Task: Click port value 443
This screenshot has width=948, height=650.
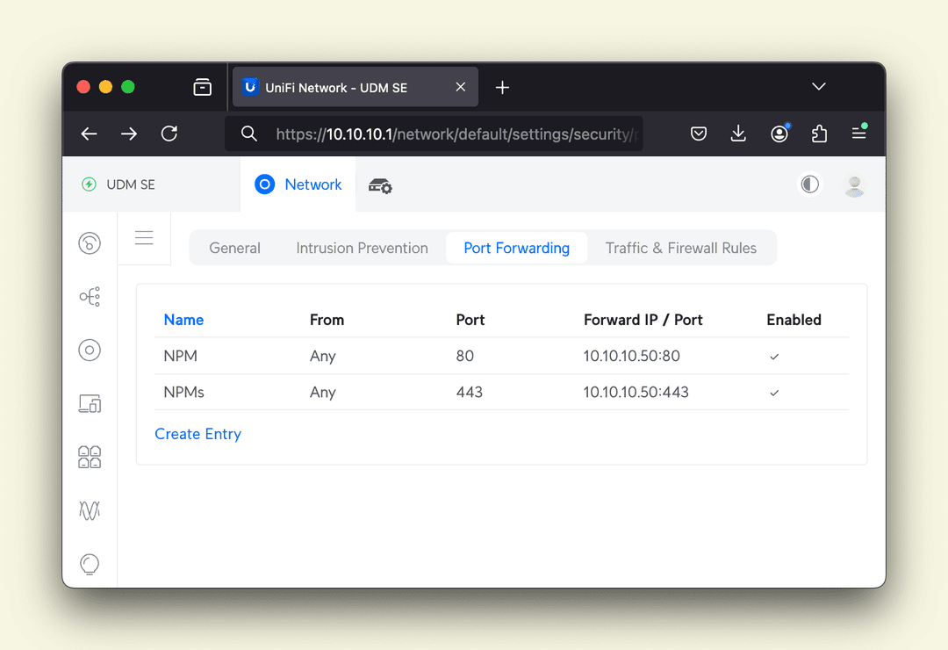Action: 469,392
